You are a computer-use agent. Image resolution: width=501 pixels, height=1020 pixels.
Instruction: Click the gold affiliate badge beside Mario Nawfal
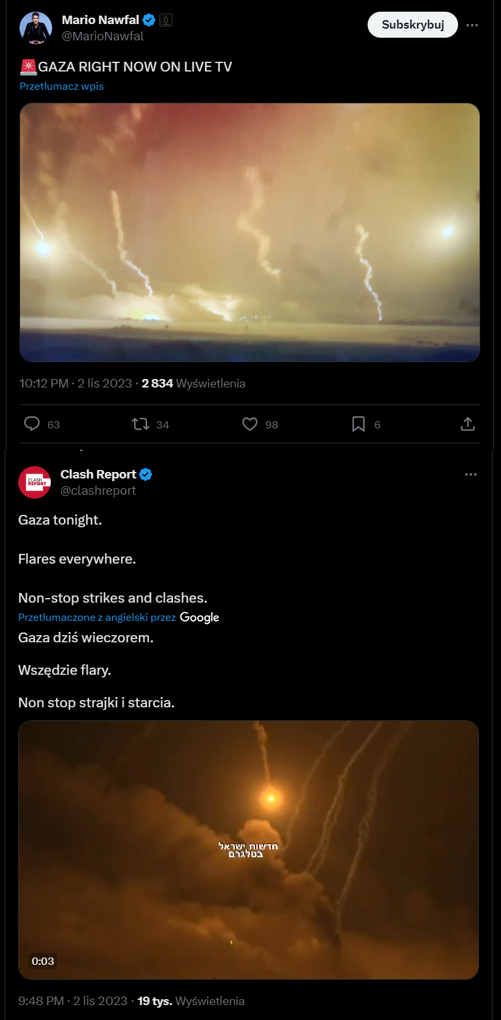166,20
